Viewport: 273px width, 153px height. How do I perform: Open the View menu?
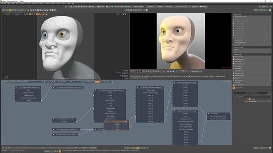[9, 3]
